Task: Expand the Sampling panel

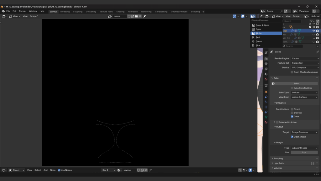Action: (x=278, y=158)
